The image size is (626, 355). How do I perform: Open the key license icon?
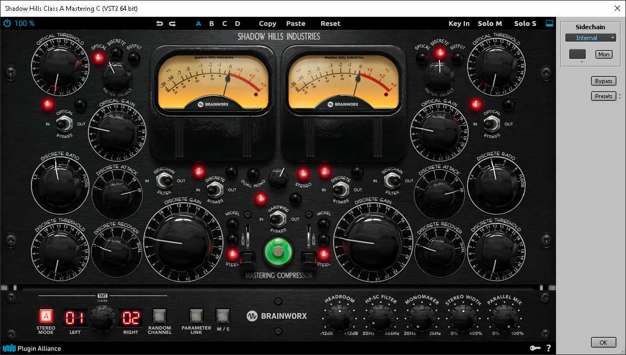click(x=534, y=348)
